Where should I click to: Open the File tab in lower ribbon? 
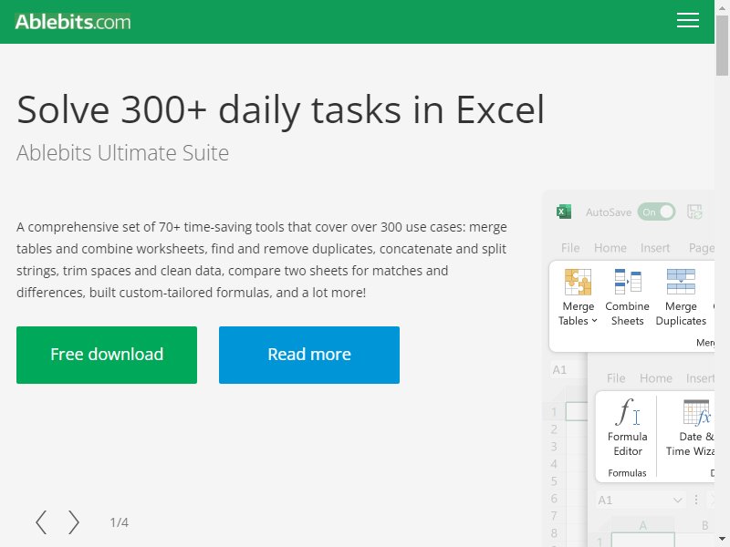[x=616, y=378]
